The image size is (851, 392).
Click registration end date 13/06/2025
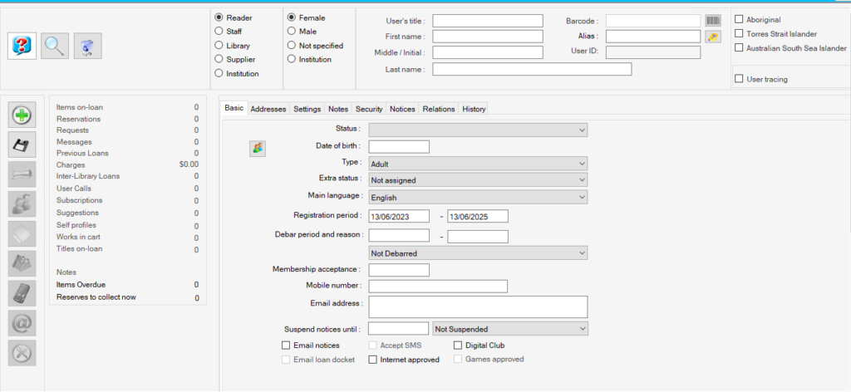click(x=478, y=216)
